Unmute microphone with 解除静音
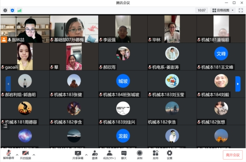Image resolution: width=246 pixels, height=162 pixels. click(x=8, y=154)
